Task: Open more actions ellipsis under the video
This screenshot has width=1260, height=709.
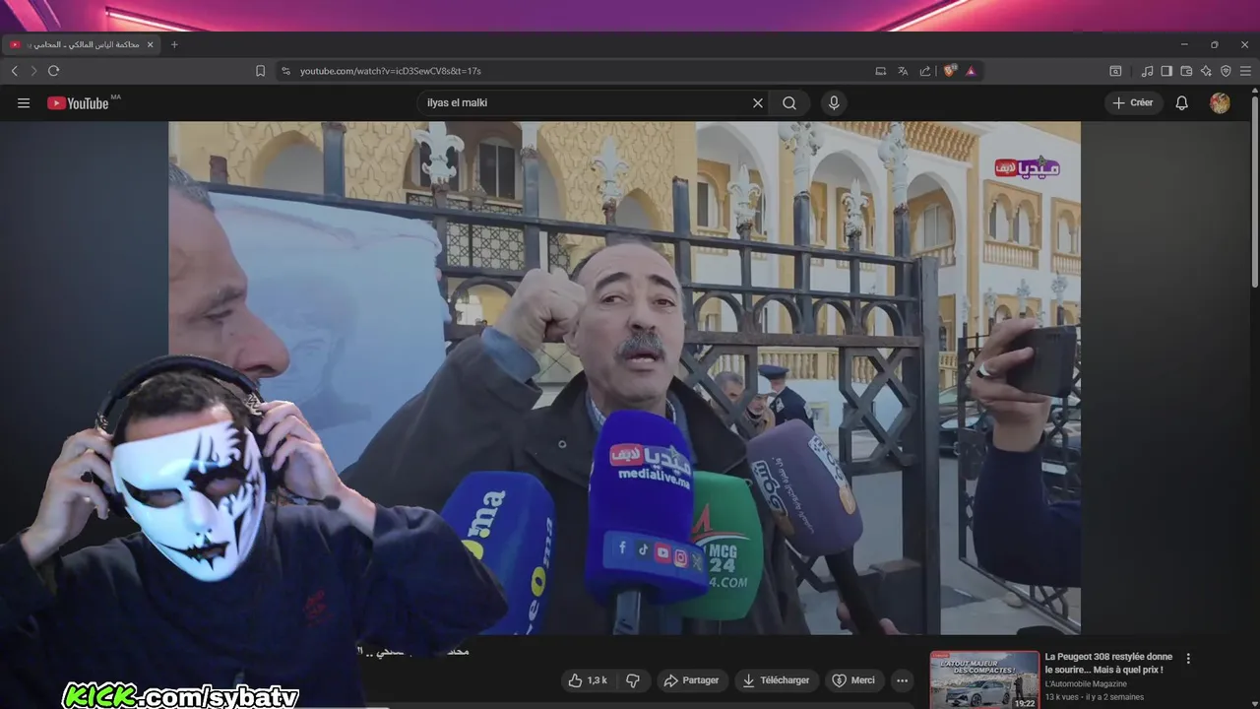Action: (x=902, y=680)
